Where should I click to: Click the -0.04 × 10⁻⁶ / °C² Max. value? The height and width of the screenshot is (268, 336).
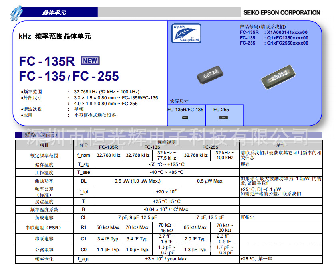167,209
